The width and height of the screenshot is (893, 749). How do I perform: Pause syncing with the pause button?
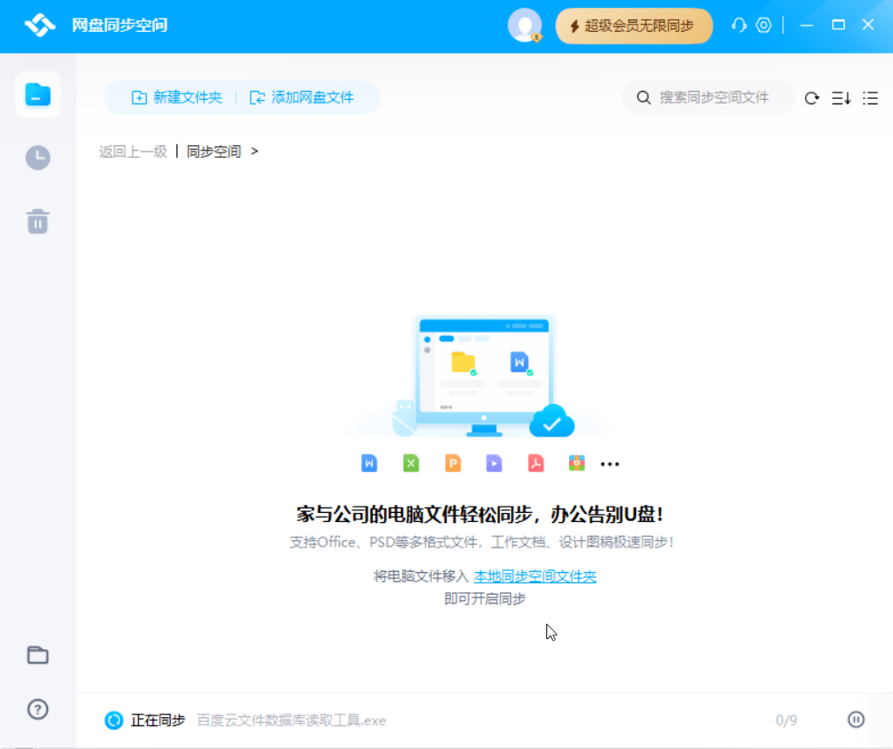[x=856, y=720]
